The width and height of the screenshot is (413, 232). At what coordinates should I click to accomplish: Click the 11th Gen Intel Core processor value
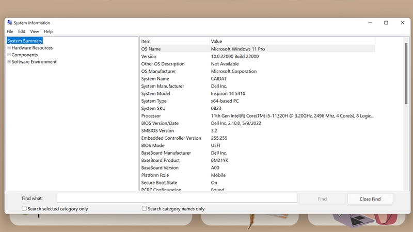pos(292,115)
